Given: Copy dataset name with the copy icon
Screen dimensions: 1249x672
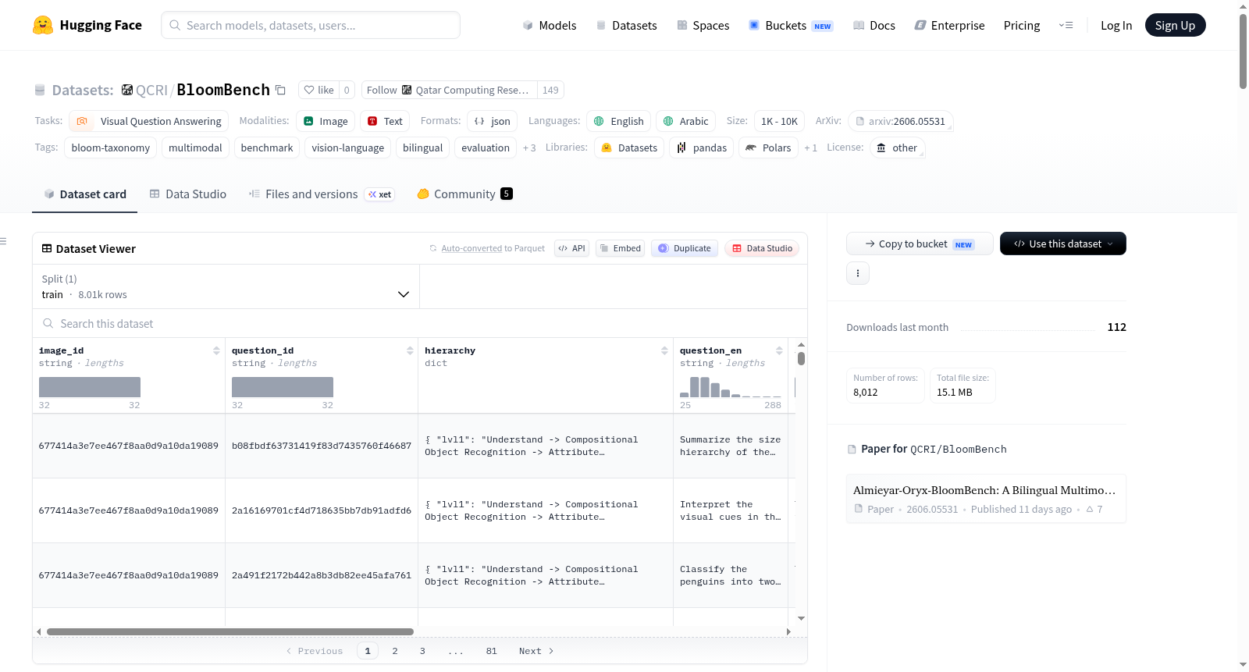Looking at the screenshot, I should pyautogui.click(x=280, y=90).
